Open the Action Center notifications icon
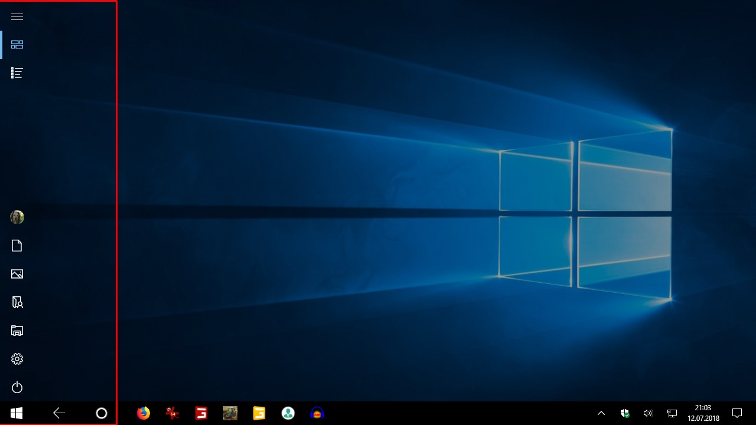756x425 pixels. 737,413
